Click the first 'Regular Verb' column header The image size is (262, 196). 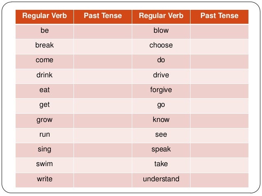coord(44,17)
